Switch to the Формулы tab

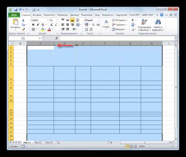pos(63,15)
